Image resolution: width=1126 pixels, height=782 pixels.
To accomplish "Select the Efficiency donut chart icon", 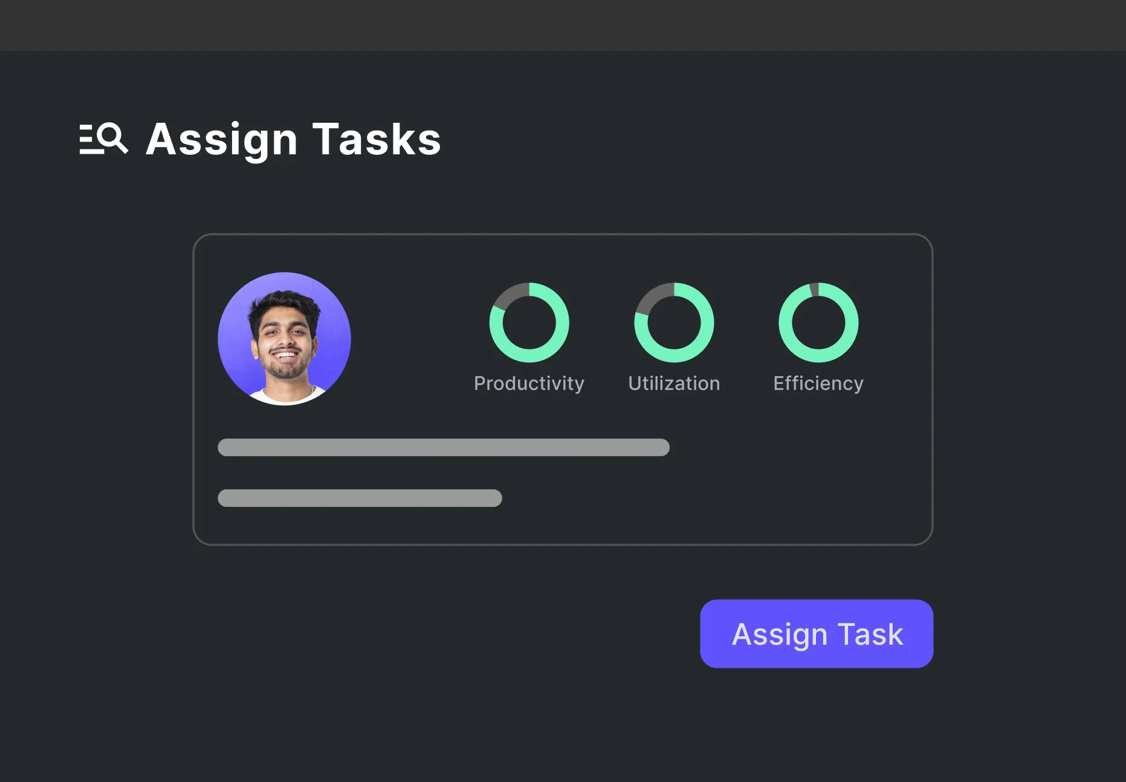I will (818, 322).
